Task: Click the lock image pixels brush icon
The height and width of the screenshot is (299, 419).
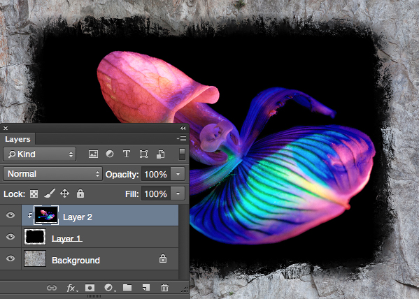Action: [50, 194]
